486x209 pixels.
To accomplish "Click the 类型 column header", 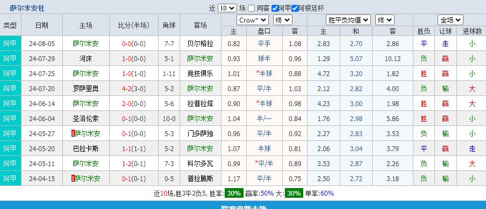I will tap(10, 25).
